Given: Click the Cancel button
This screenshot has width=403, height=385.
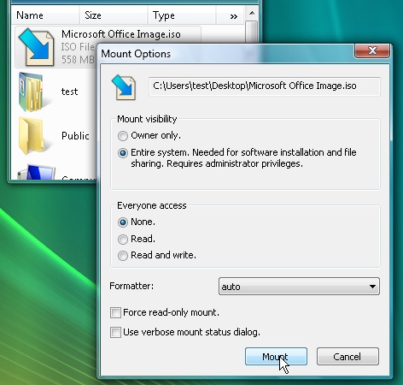Looking at the screenshot, I should [x=348, y=357].
